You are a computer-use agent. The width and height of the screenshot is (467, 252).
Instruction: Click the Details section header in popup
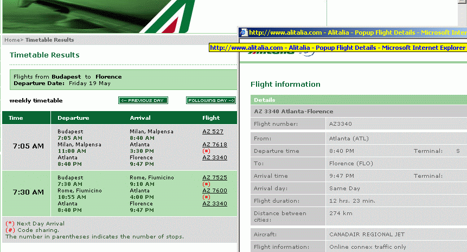click(359, 100)
